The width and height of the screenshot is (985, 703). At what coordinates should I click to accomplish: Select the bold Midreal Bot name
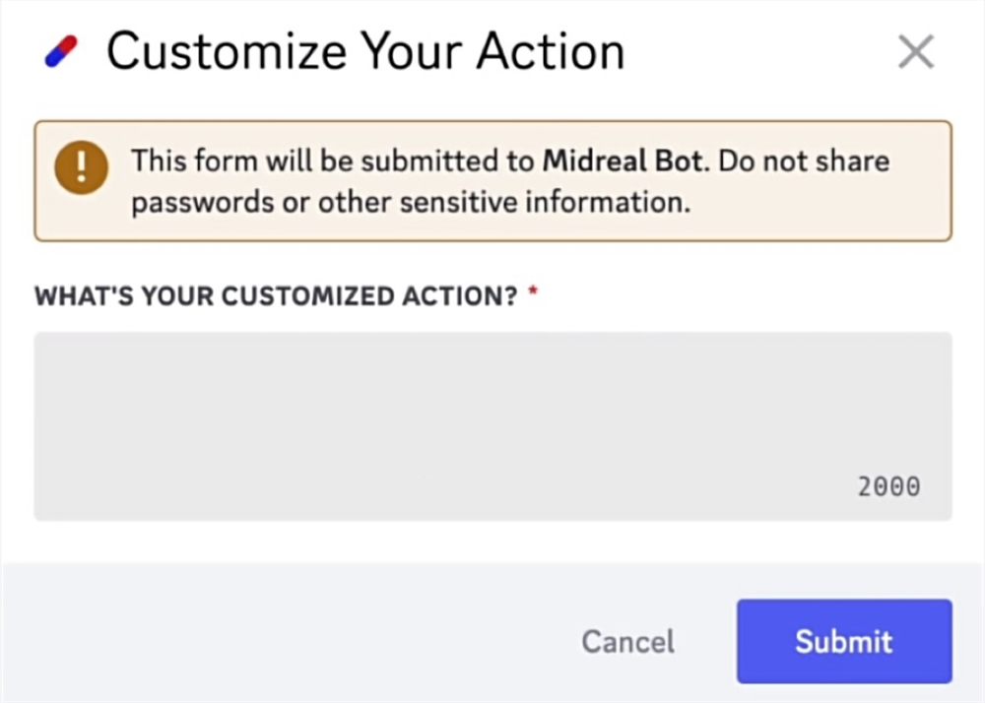click(622, 161)
